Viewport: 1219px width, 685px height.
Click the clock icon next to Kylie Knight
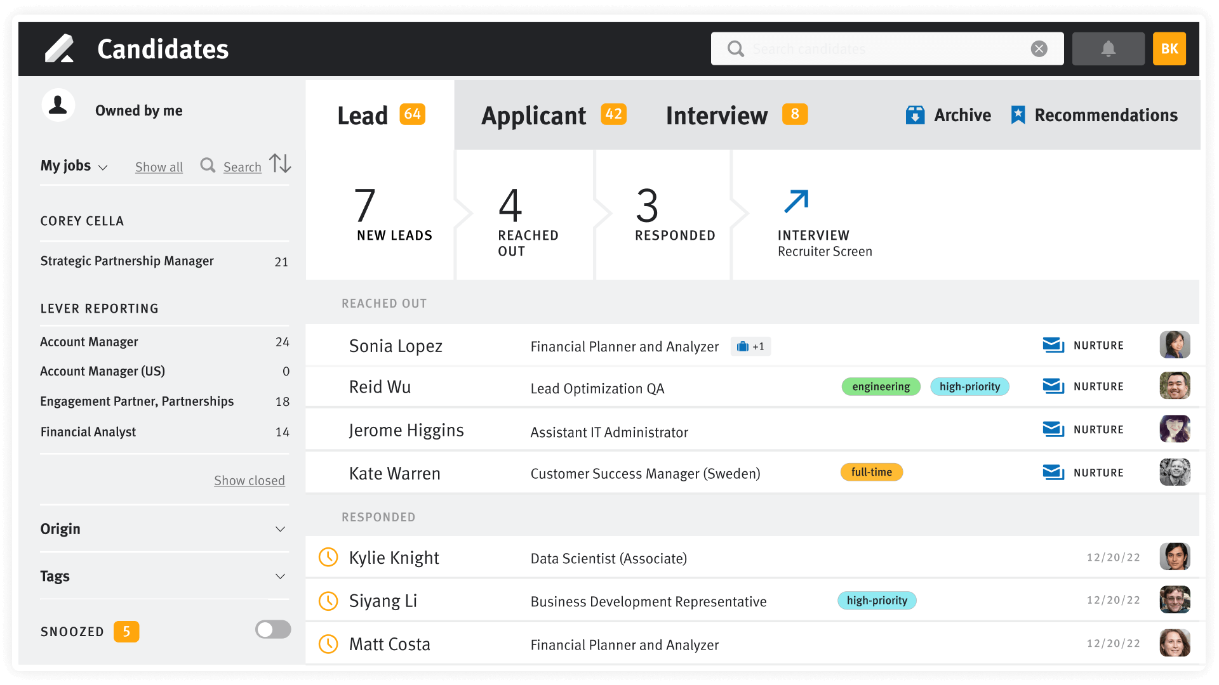pos(328,558)
